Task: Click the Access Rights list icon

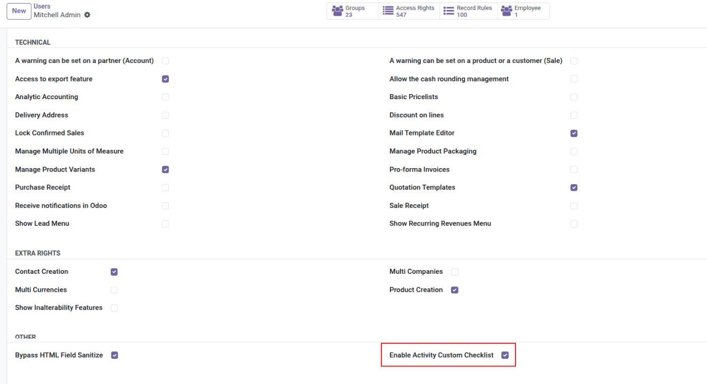Action: tap(388, 11)
